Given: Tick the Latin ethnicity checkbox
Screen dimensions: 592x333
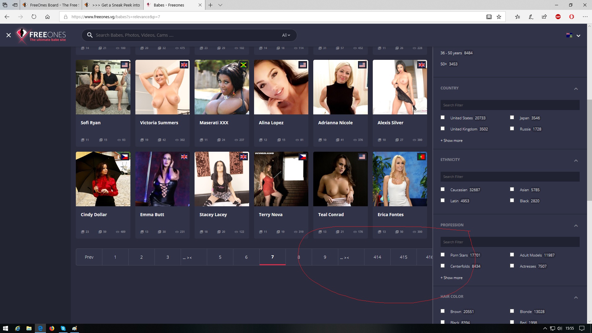Looking at the screenshot, I should 442,200.
